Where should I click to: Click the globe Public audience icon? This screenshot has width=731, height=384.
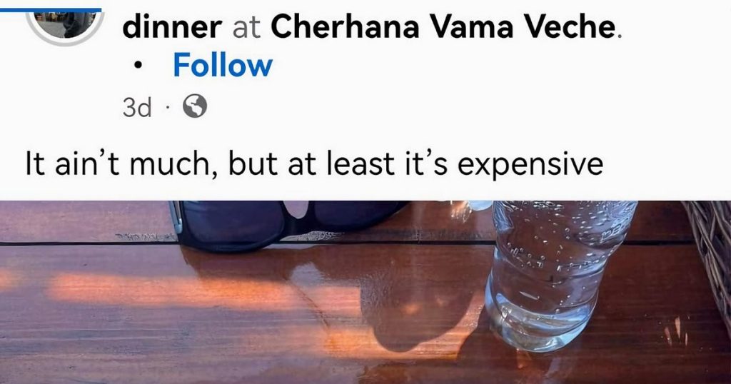[195, 107]
